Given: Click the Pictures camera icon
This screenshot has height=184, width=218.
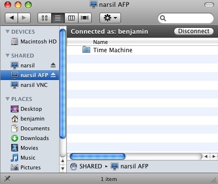Looking at the screenshot, I should [x=15, y=167].
